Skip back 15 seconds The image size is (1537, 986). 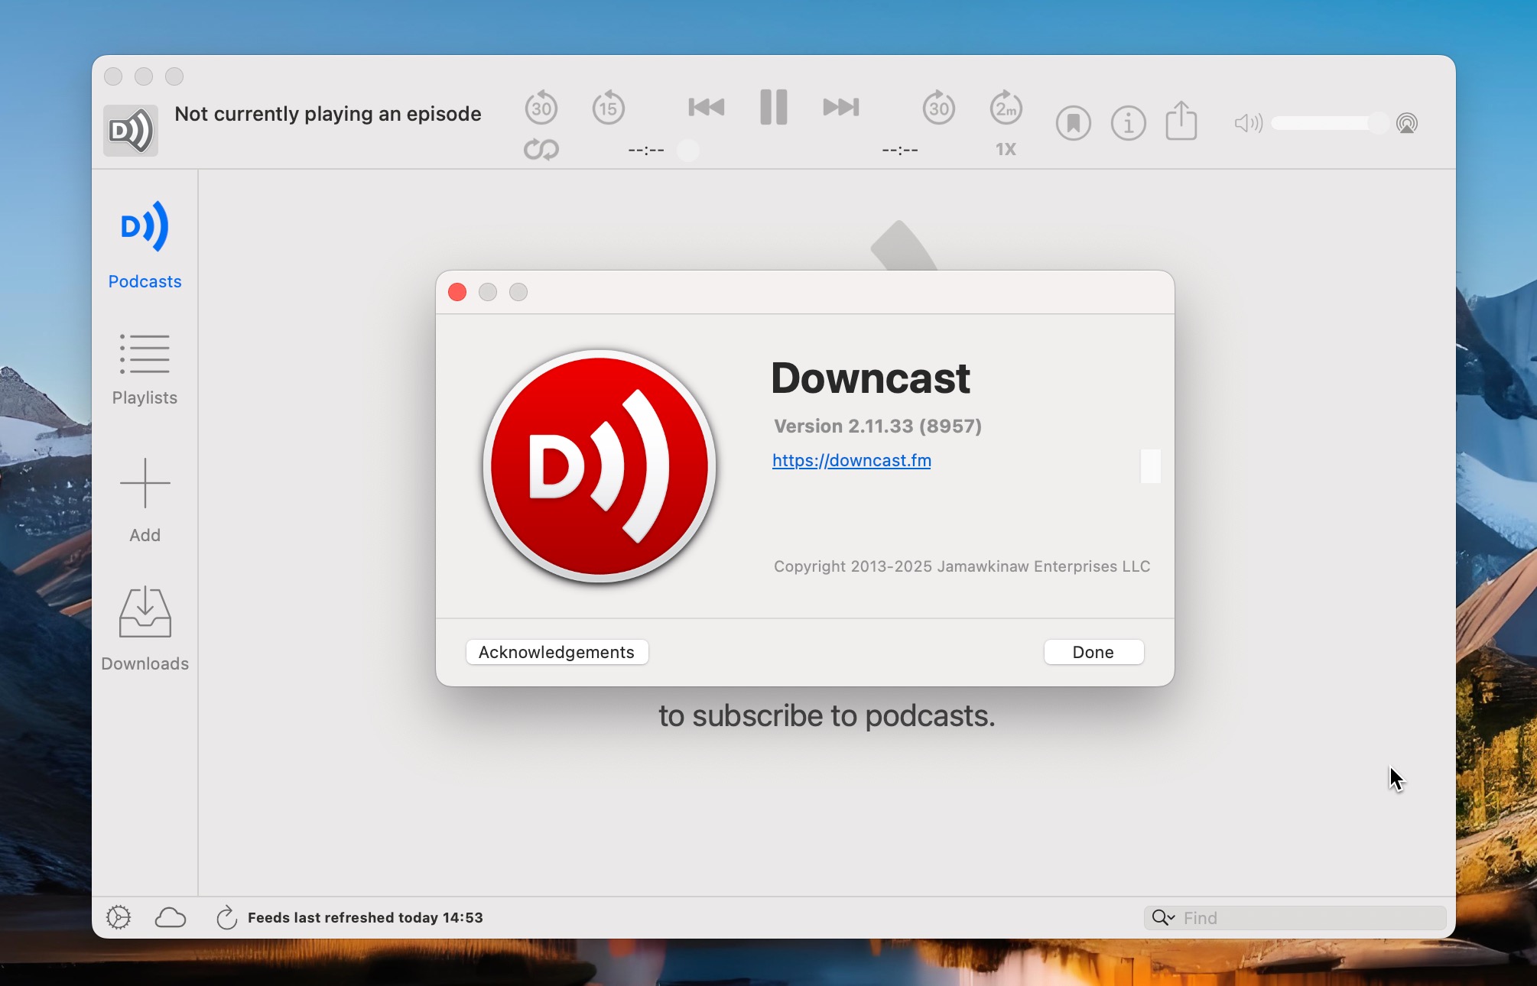609,107
